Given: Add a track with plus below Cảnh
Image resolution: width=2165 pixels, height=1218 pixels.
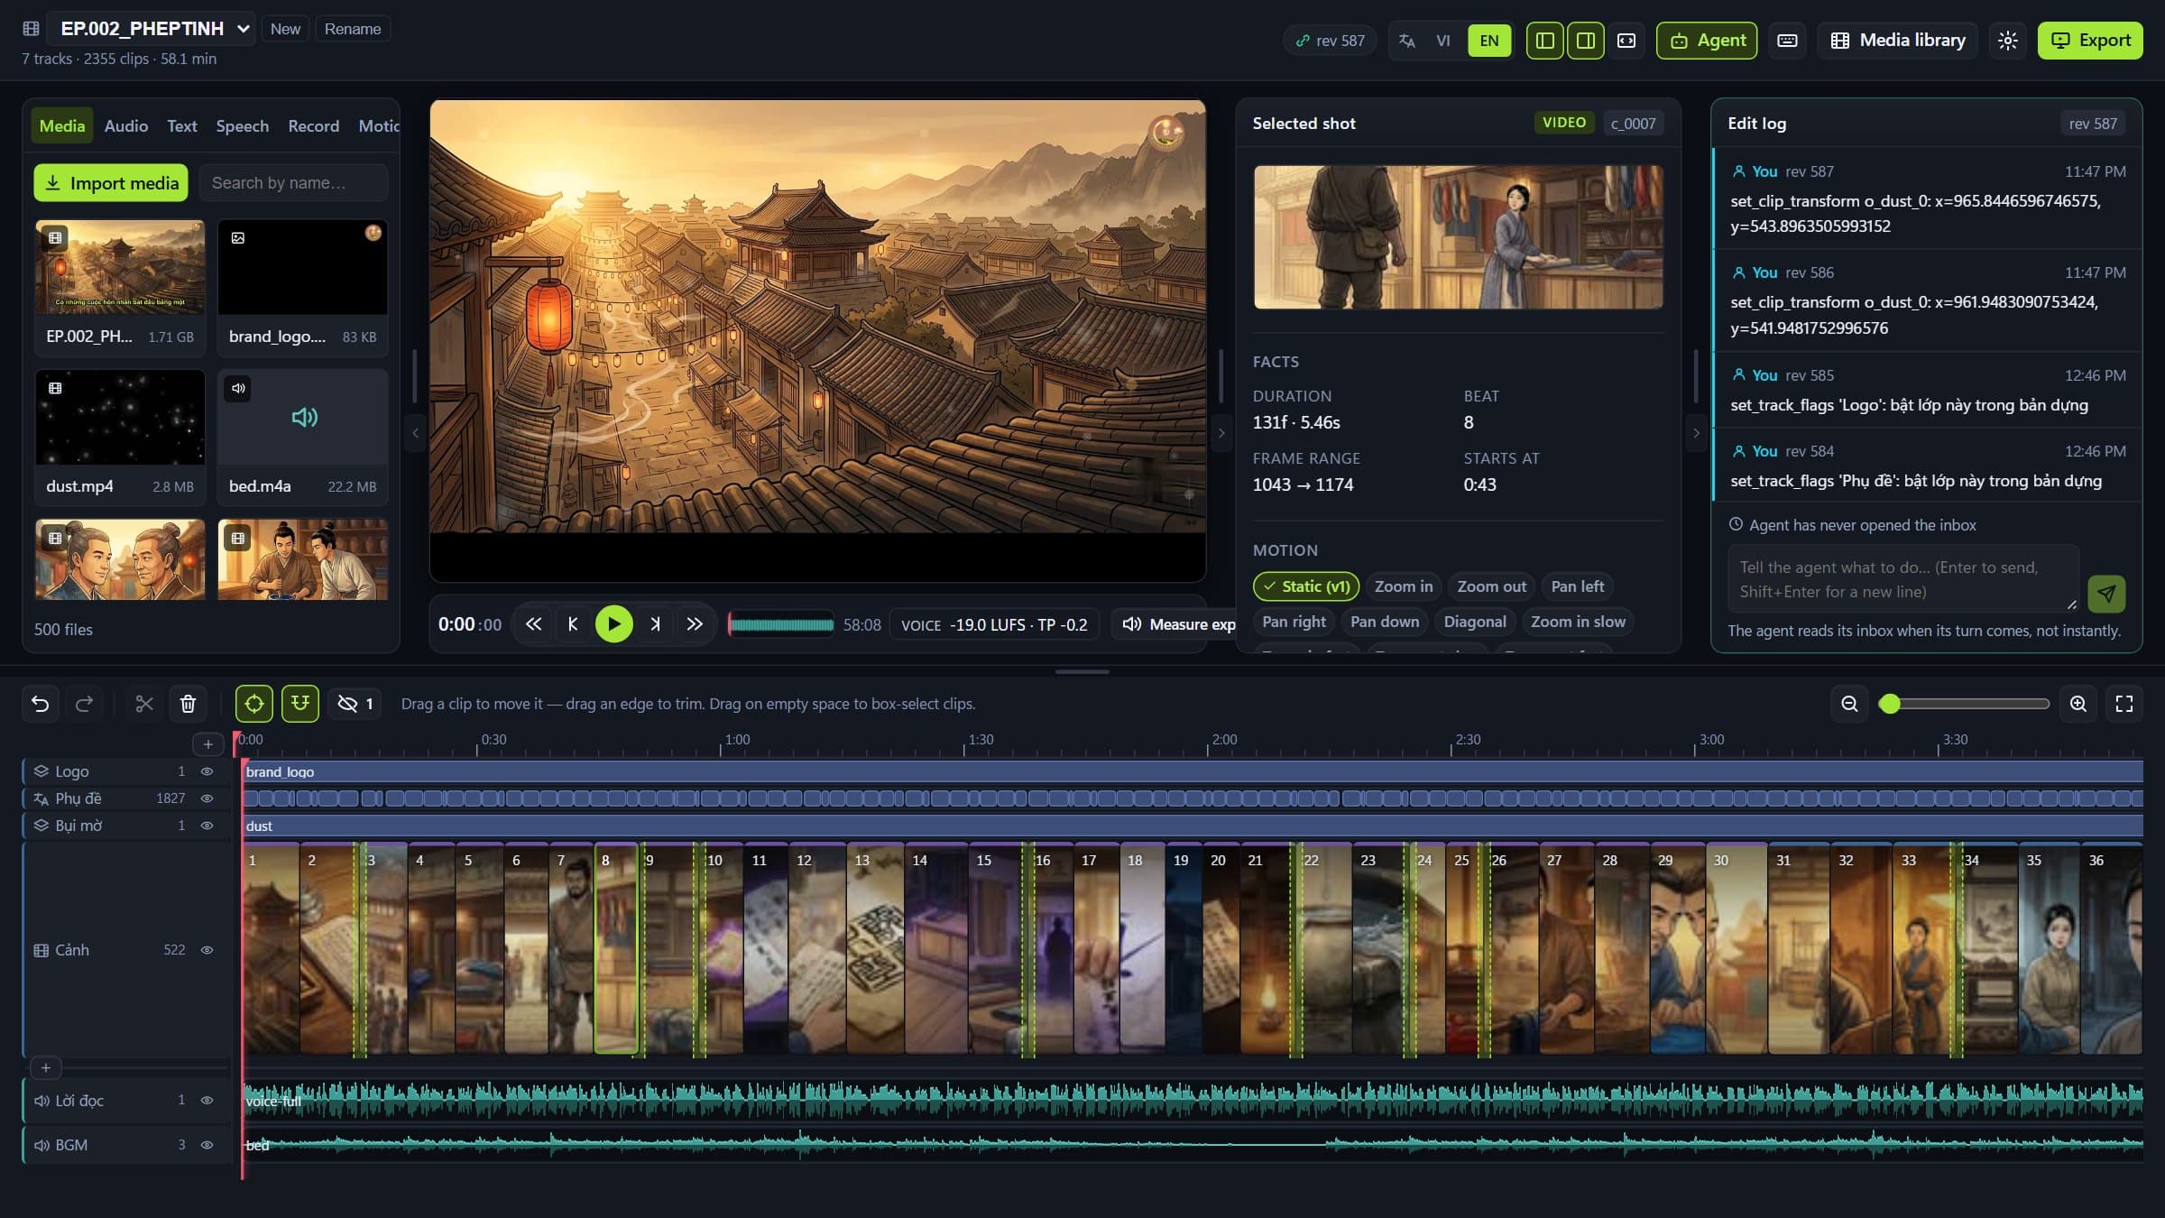Looking at the screenshot, I should coord(46,1068).
